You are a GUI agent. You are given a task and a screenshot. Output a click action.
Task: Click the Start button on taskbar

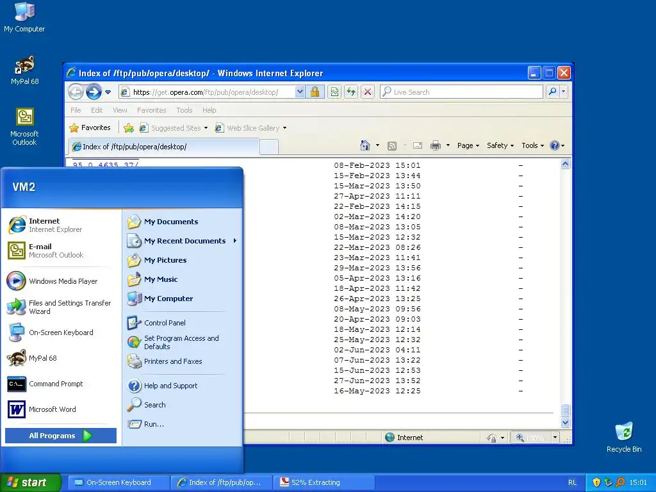(30, 482)
